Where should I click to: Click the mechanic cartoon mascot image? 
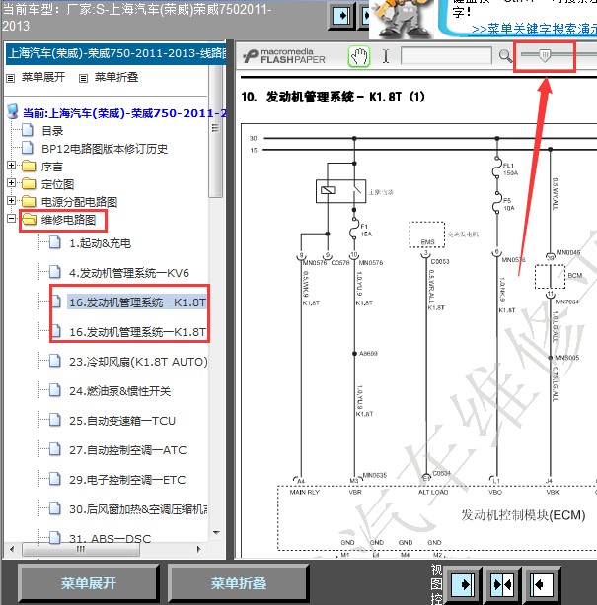tap(404, 19)
